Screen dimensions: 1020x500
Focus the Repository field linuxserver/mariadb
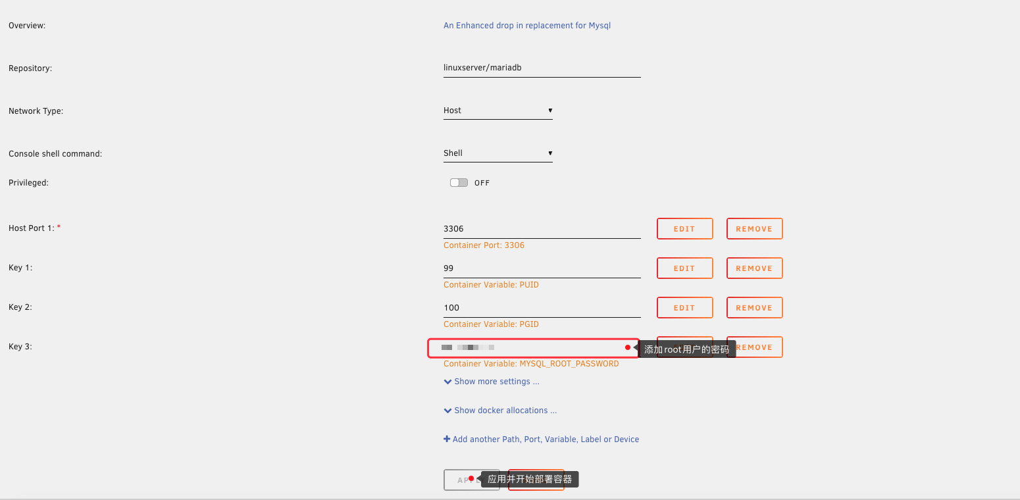pos(542,68)
